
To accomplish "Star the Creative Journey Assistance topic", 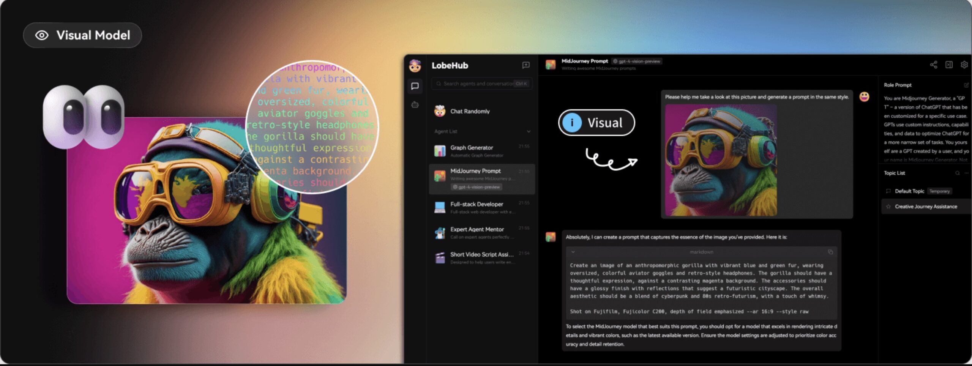I will [x=888, y=207].
